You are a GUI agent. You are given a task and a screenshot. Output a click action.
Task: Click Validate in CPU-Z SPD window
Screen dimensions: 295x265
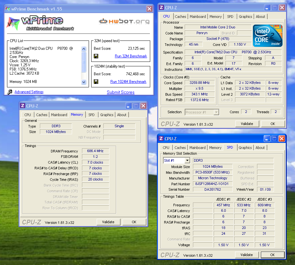[x=247, y=255]
